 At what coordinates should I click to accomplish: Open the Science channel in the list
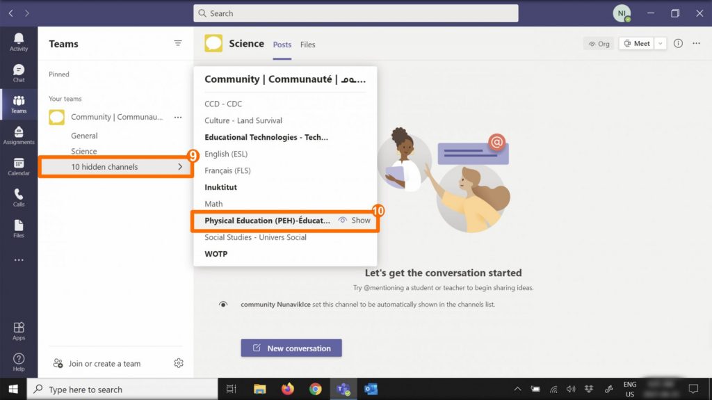point(83,152)
